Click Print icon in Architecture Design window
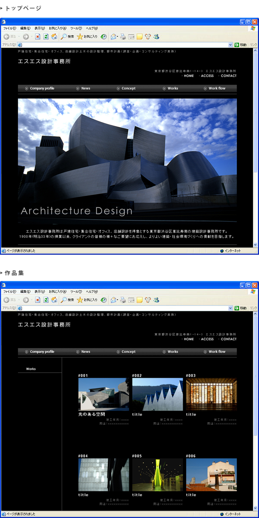Viewport: 259px width, 518px height. 123,37
